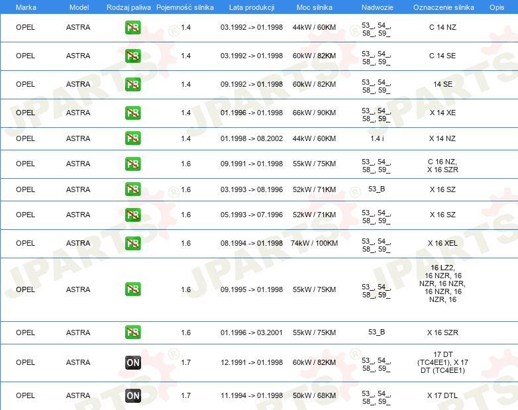
Task: Click the Nadwozie column header
Action: coord(378,7)
